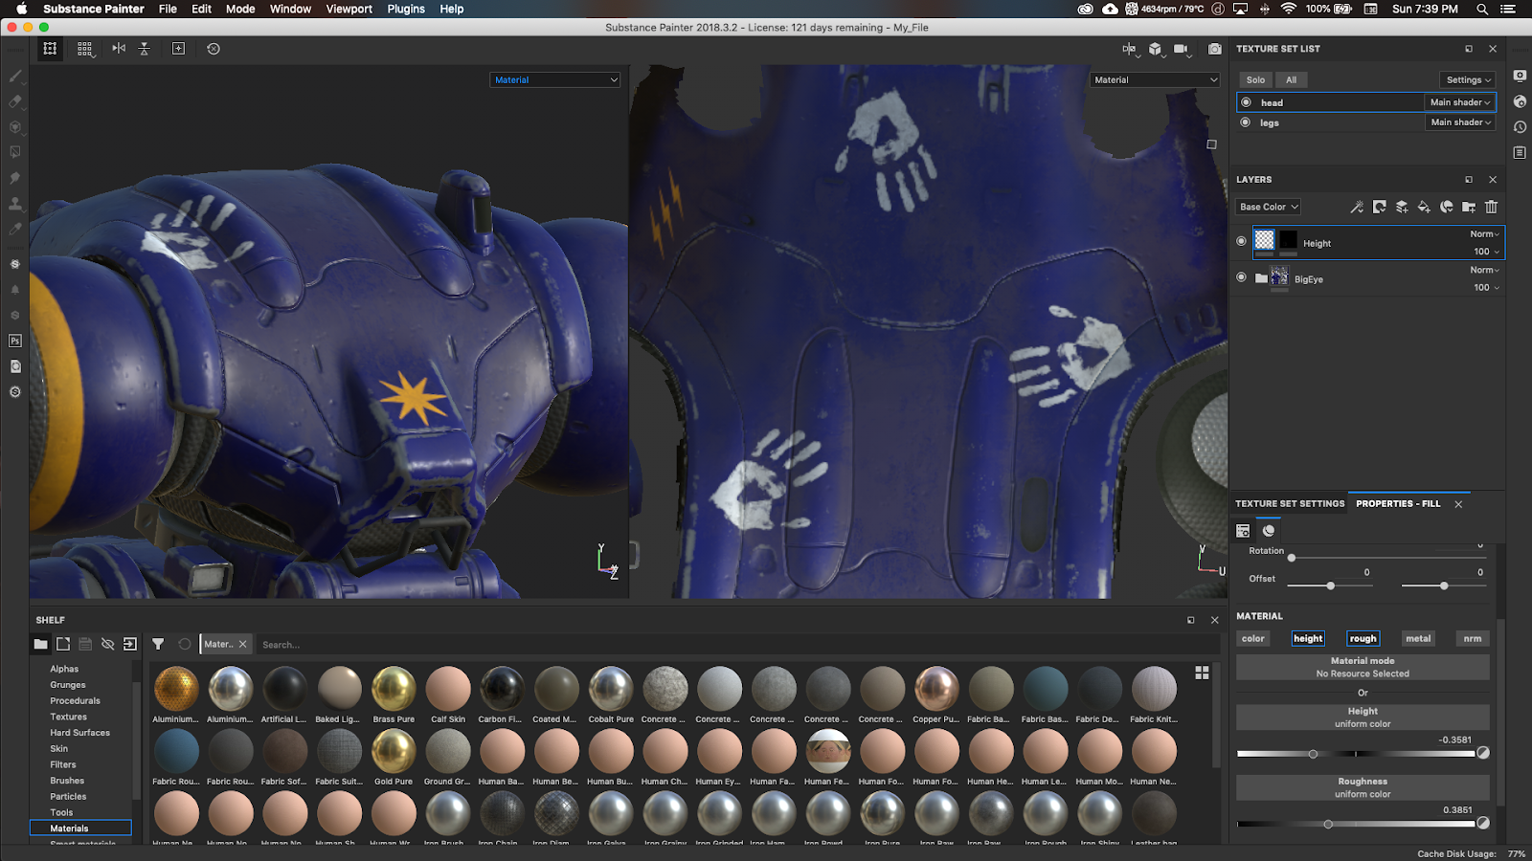This screenshot has height=861, width=1532.
Task: Select the Material picker eyedropper tool
Action: pos(15,229)
